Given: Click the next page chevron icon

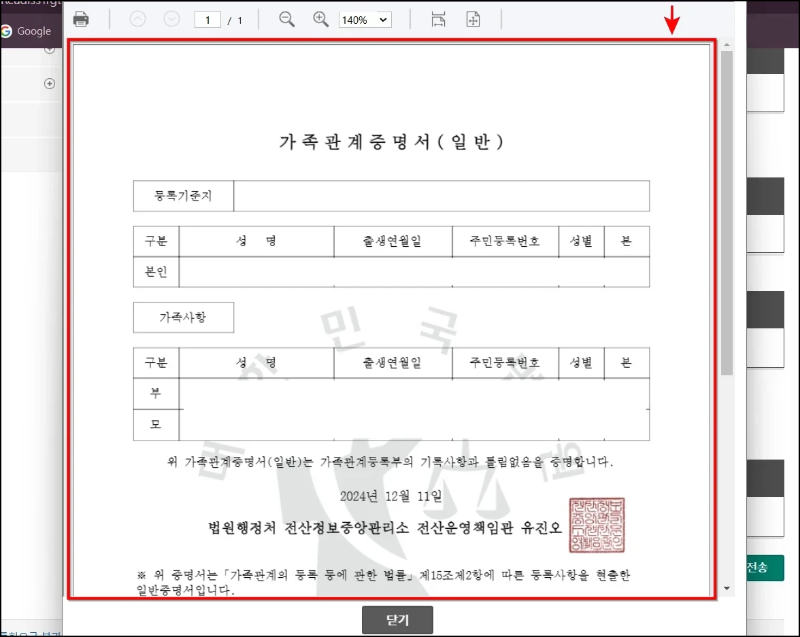Looking at the screenshot, I should pyautogui.click(x=171, y=19).
